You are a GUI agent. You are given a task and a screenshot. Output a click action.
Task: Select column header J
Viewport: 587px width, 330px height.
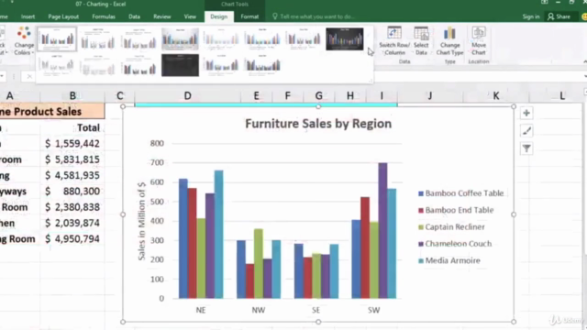(x=430, y=95)
